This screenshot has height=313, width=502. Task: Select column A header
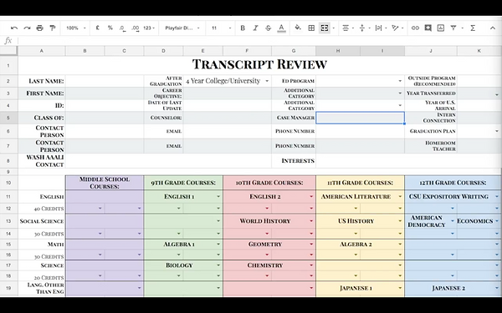[x=42, y=51]
